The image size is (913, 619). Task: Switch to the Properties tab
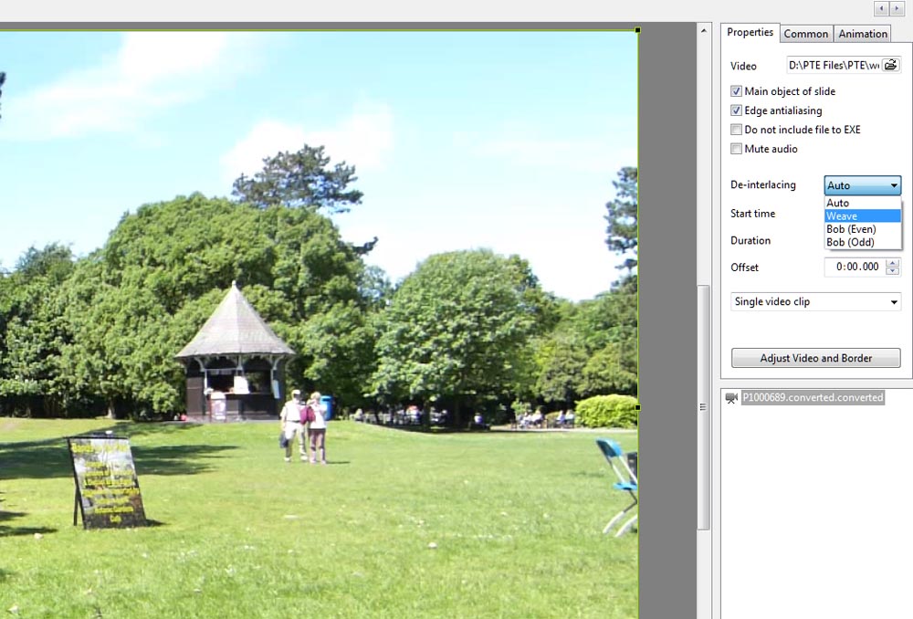[750, 33]
